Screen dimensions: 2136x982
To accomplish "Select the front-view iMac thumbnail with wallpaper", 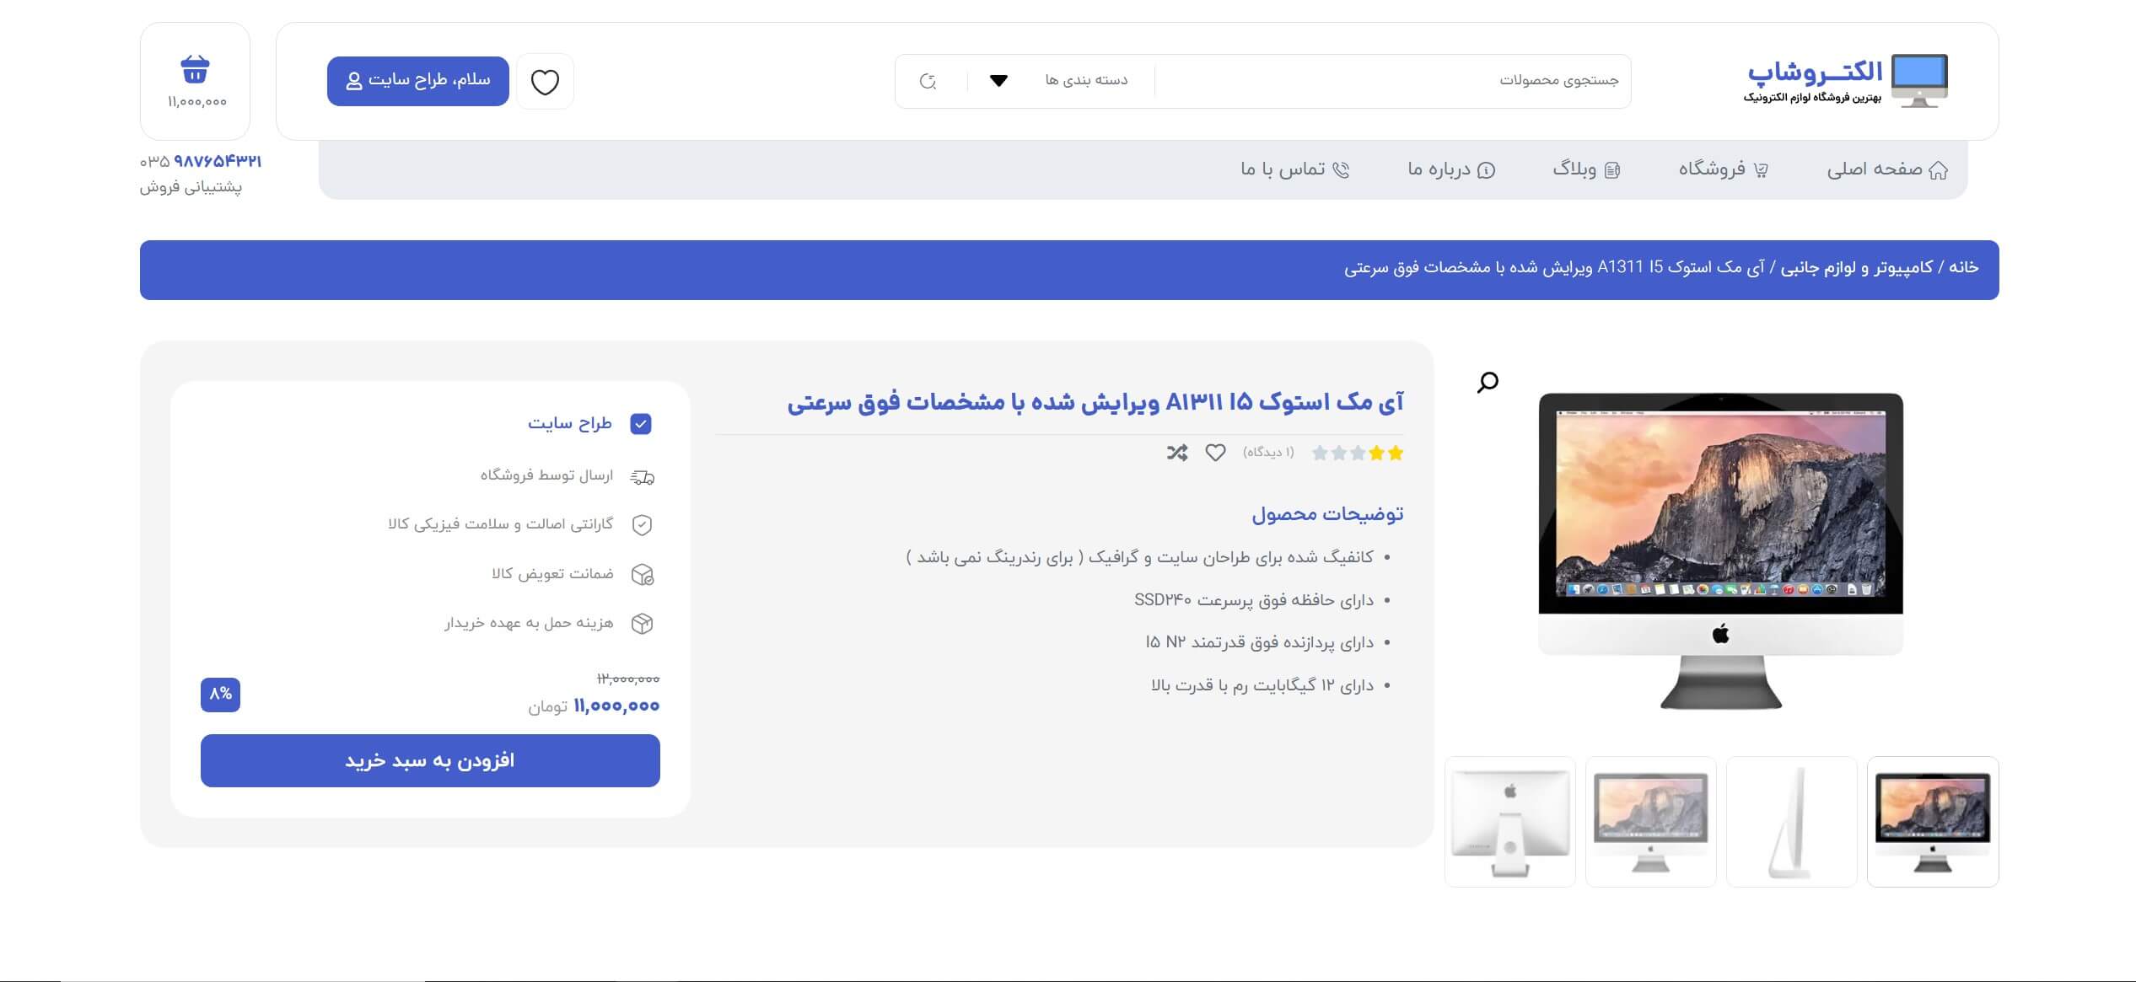I will (1933, 822).
